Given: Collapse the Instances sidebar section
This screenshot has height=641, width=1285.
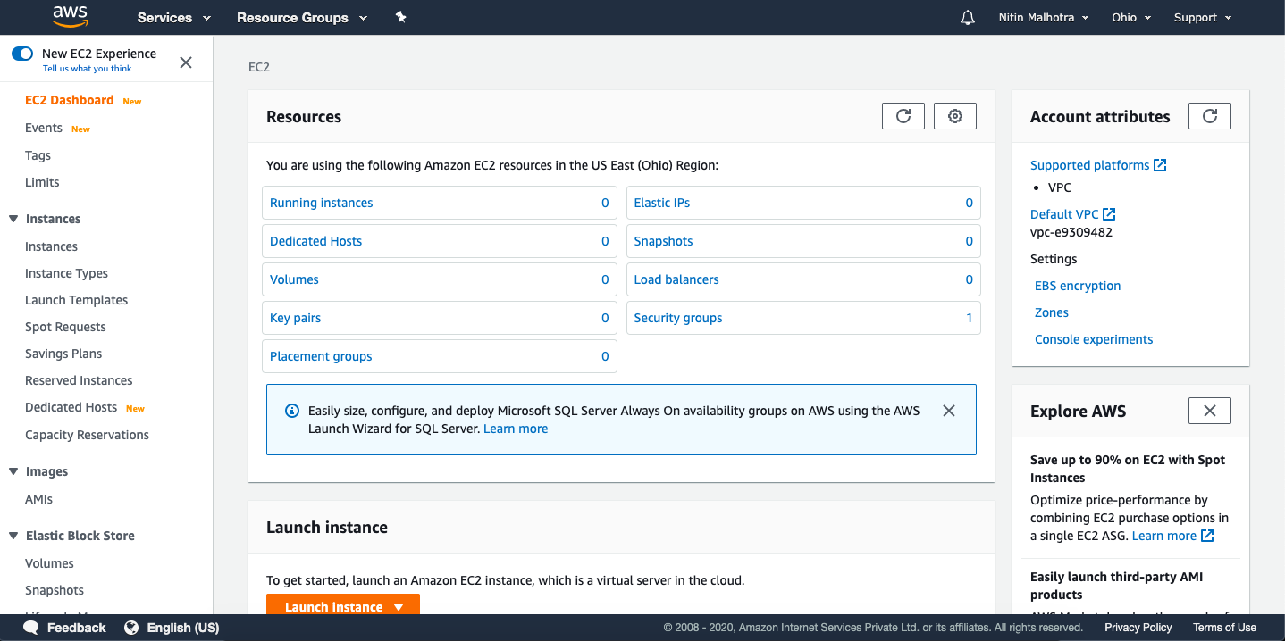Looking at the screenshot, I should [13, 219].
